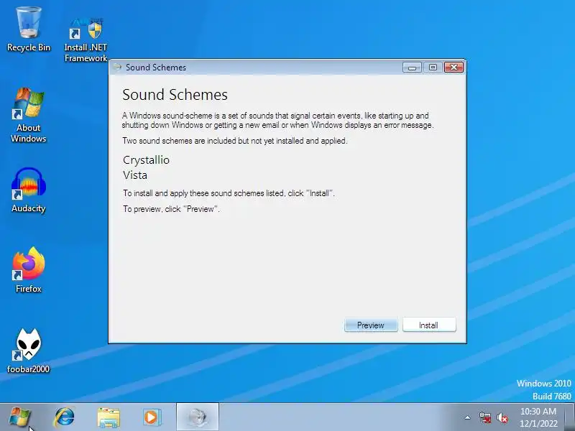Select the foobar2000 desktop shortcut
The image size is (575, 431).
[29, 351]
